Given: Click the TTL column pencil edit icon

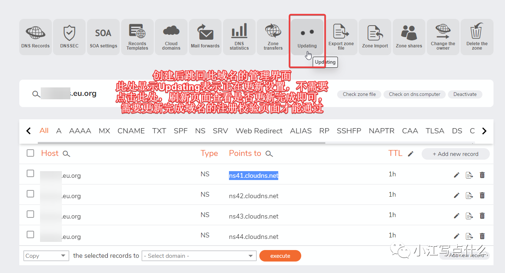Looking at the screenshot, I should [x=411, y=154].
